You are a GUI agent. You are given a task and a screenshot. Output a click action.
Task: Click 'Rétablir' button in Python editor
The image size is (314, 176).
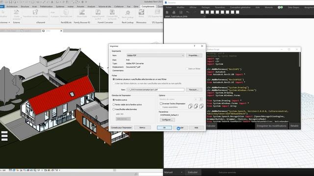294,126
